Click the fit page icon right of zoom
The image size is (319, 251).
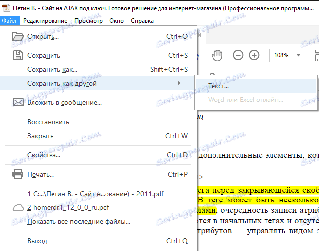coord(317,55)
